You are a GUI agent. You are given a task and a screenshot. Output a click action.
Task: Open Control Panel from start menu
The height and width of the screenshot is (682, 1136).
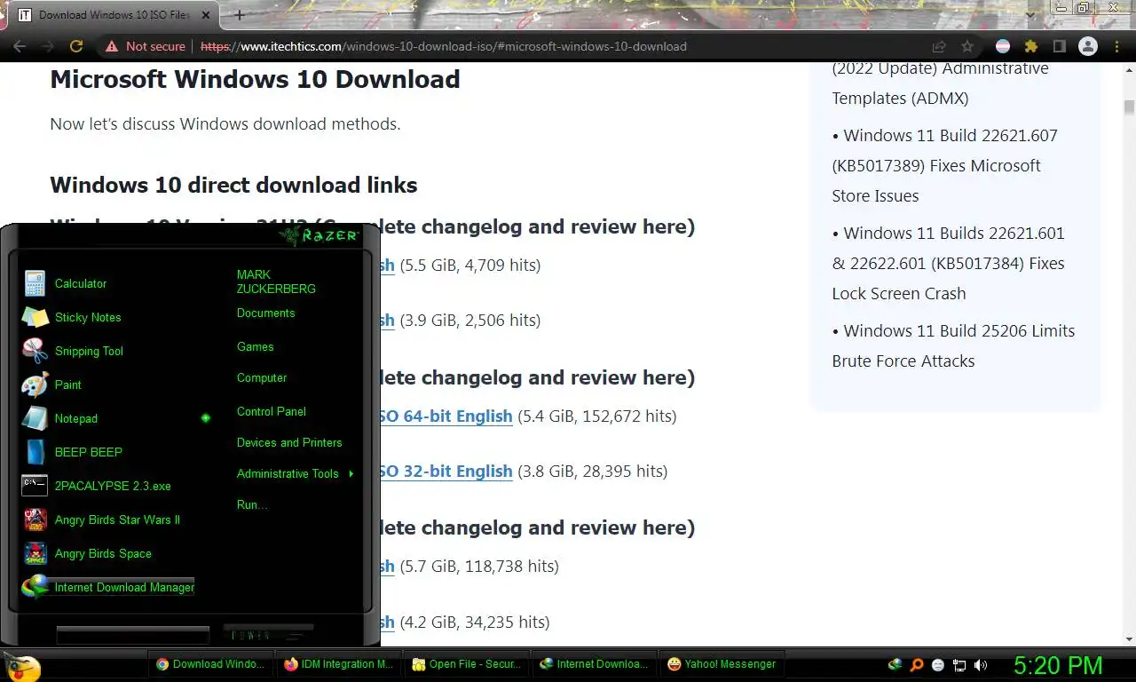[272, 411]
